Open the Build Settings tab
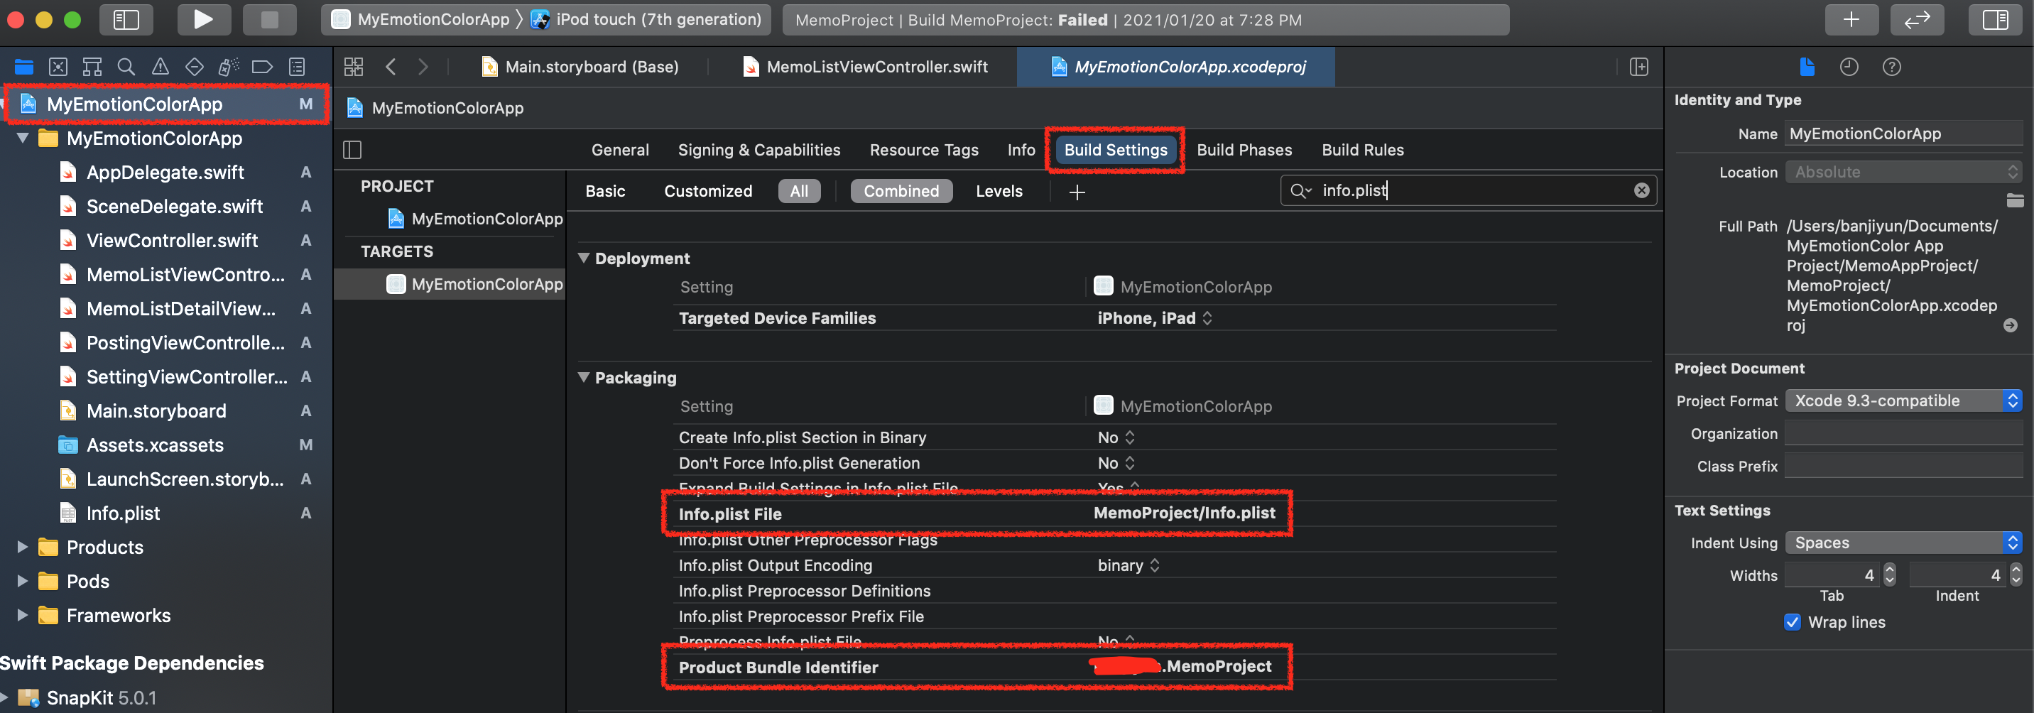The image size is (2034, 713). (x=1115, y=150)
